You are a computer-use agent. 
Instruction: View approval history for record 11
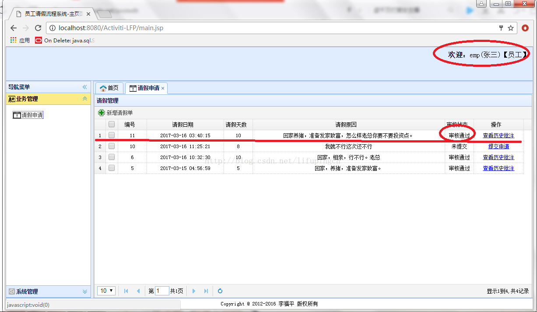498,135
